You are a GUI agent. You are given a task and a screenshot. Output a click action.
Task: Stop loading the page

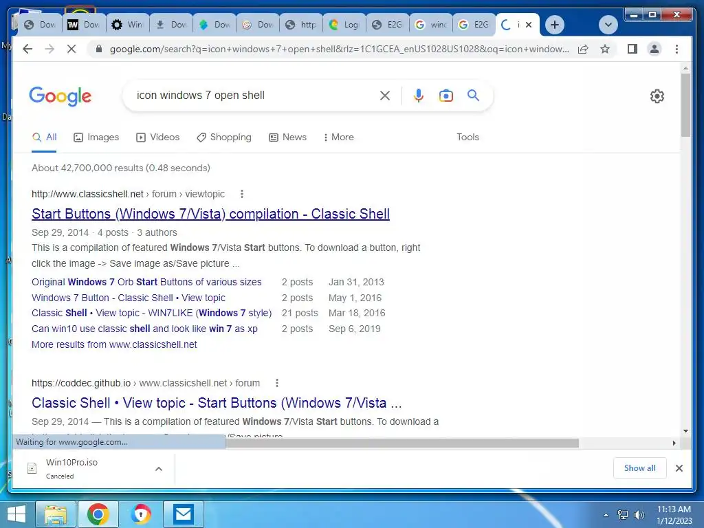pos(71,49)
